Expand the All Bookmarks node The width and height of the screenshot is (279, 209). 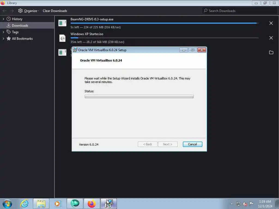3,39
